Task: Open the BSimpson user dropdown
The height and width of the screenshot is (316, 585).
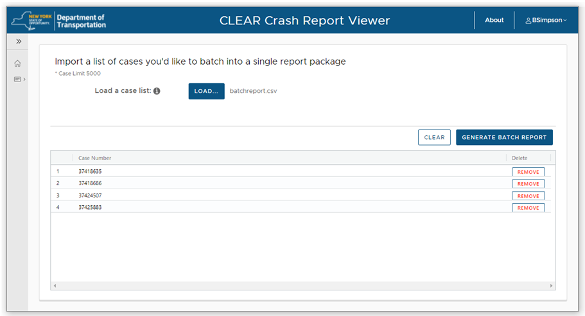Action: tap(546, 20)
